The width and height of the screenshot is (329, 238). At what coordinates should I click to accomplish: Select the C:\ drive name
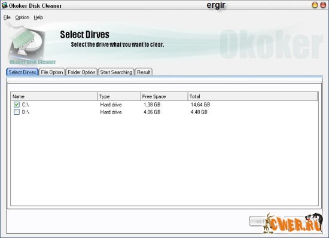coord(25,105)
